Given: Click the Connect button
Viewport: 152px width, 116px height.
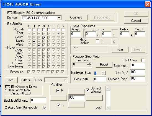Looking at the screenshot, I should click(76, 17).
